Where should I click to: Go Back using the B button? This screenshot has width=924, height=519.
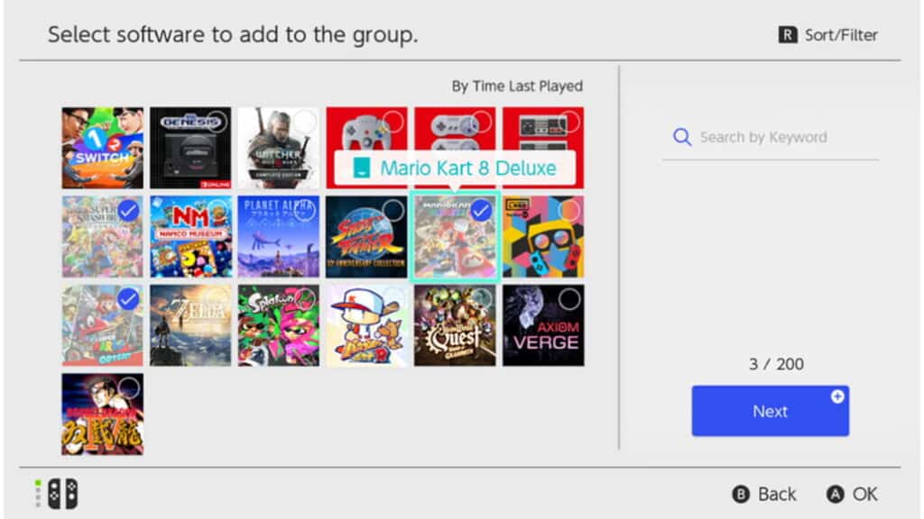pyautogui.click(x=763, y=494)
